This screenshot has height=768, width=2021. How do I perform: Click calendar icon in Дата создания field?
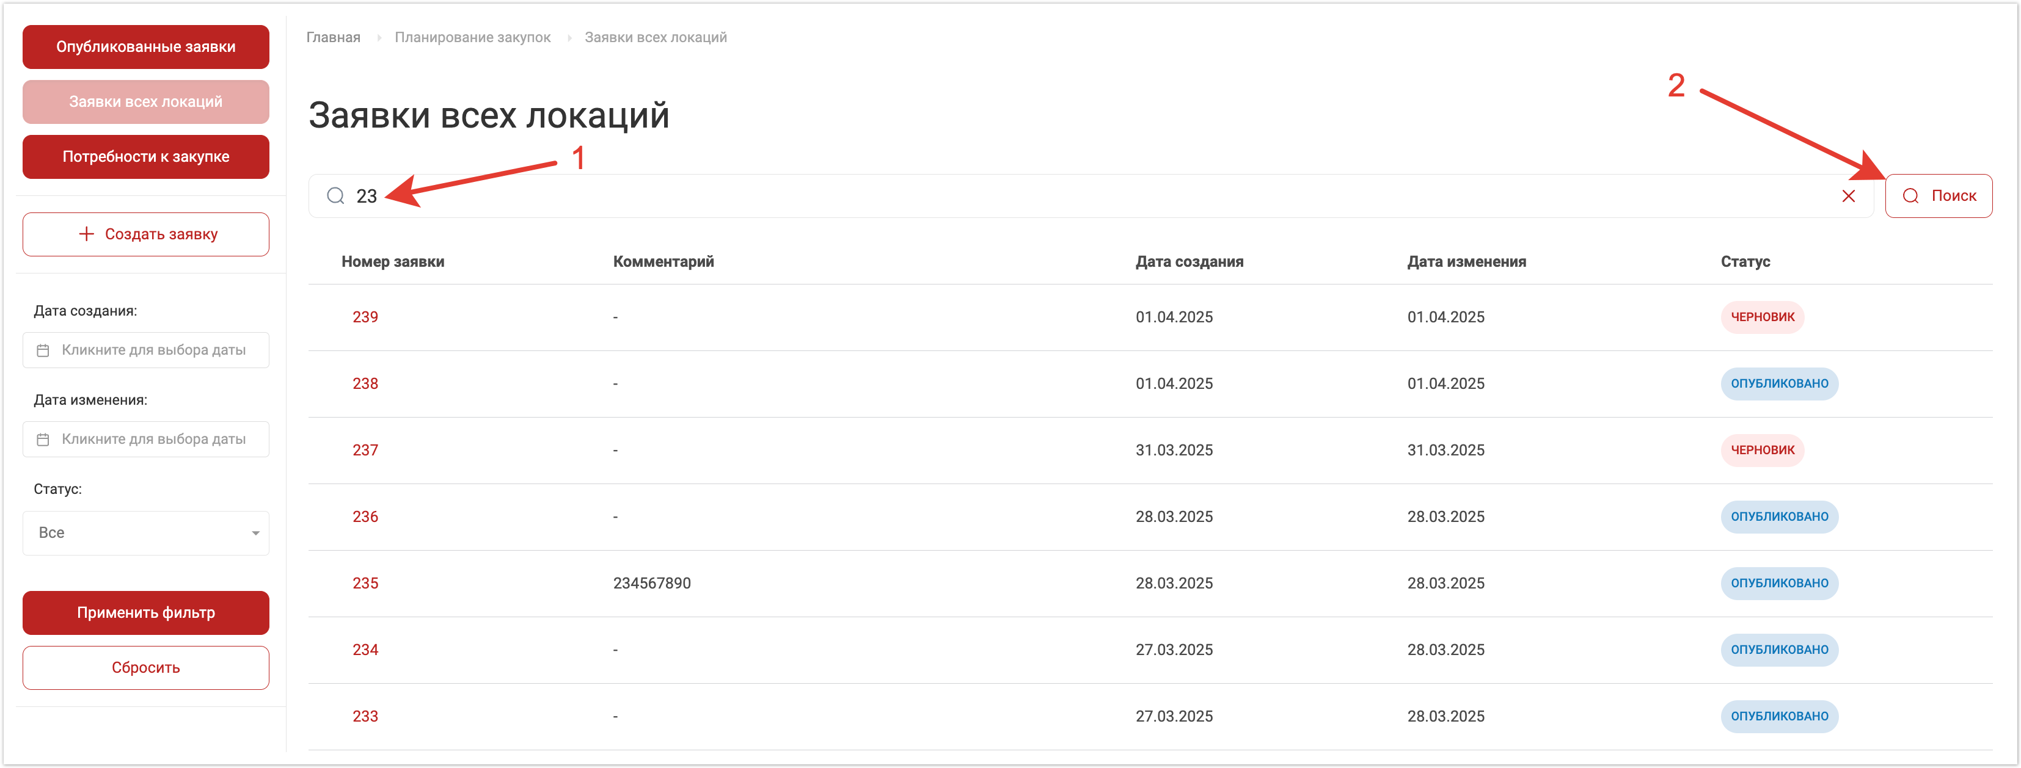pos(43,350)
